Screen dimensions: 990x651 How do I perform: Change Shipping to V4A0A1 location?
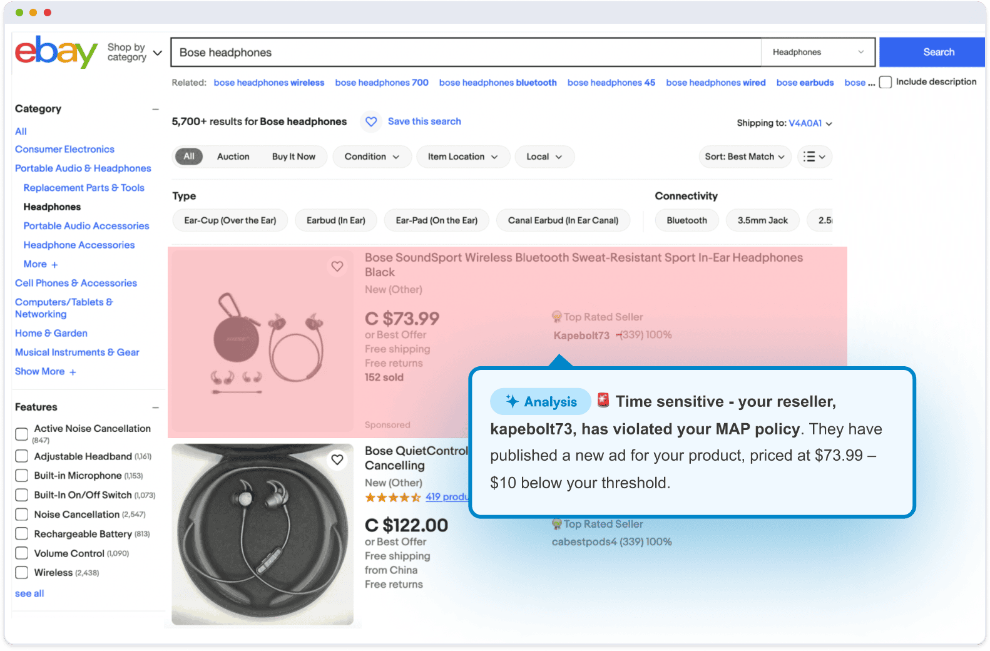[x=810, y=123]
